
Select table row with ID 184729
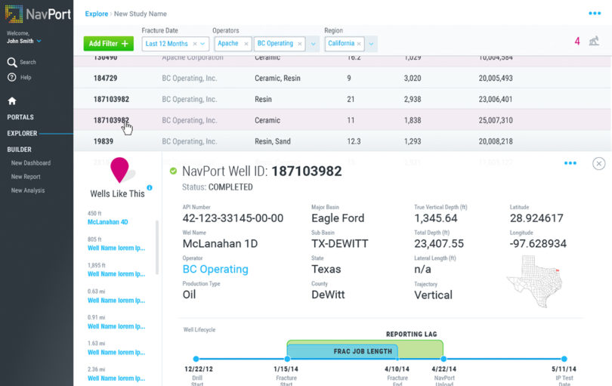pyautogui.click(x=342, y=78)
